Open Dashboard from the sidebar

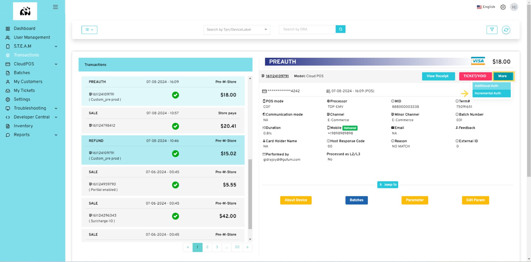[x=24, y=29]
